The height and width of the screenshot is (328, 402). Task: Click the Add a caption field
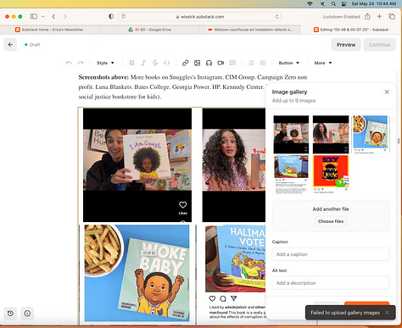[x=331, y=254]
